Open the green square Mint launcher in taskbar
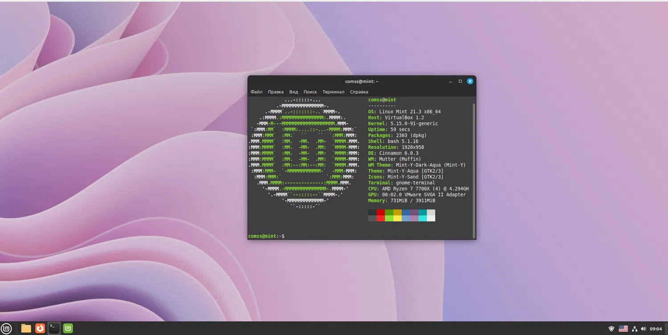 tap(68, 329)
